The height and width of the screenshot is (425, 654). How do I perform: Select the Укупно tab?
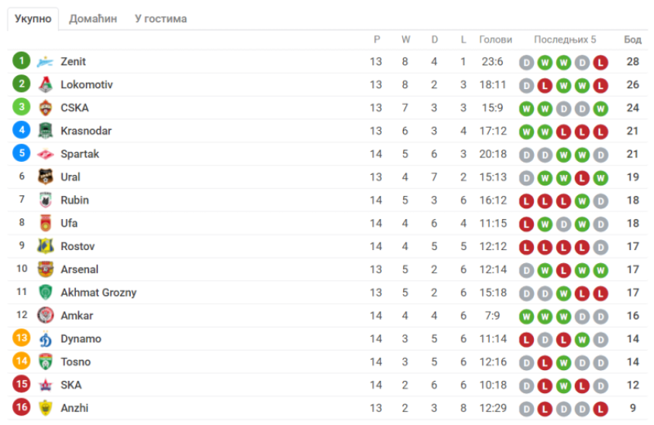(x=33, y=19)
